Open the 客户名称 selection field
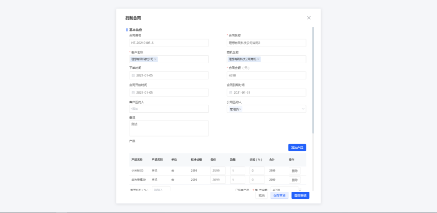The height and width of the screenshot is (213, 437). [182, 59]
